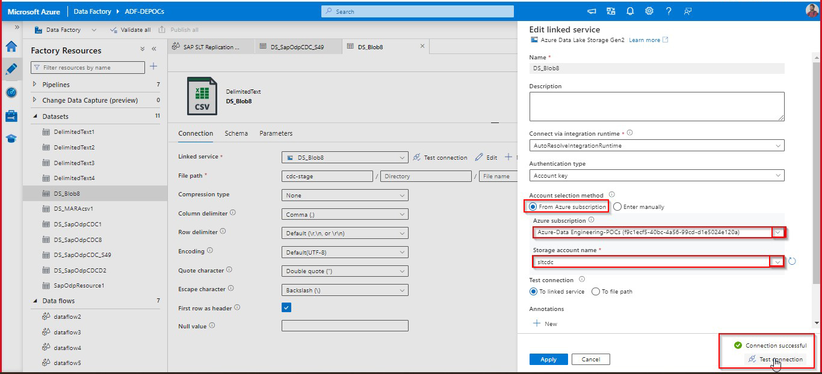The width and height of the screenshot is (822, 374).
Task: Expand Change Data Capture (preview) node
Action: pyautogui.click(x=35, y=100)
